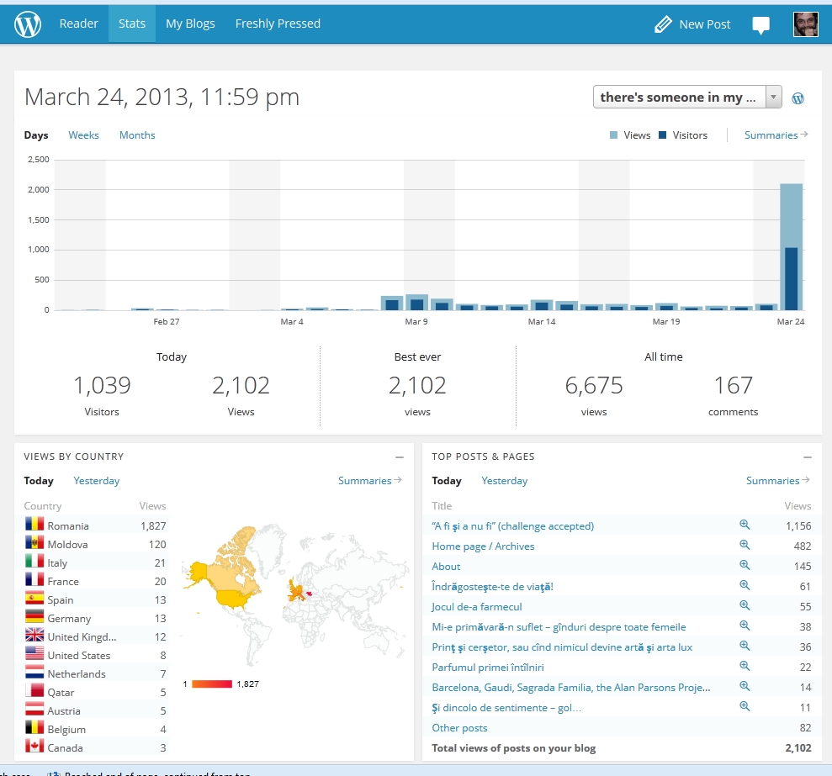Image resolution: width=832 pixels, height=776 pixels.
Task: Open the notifications speech bubble icon
Action: click(760, 25)
